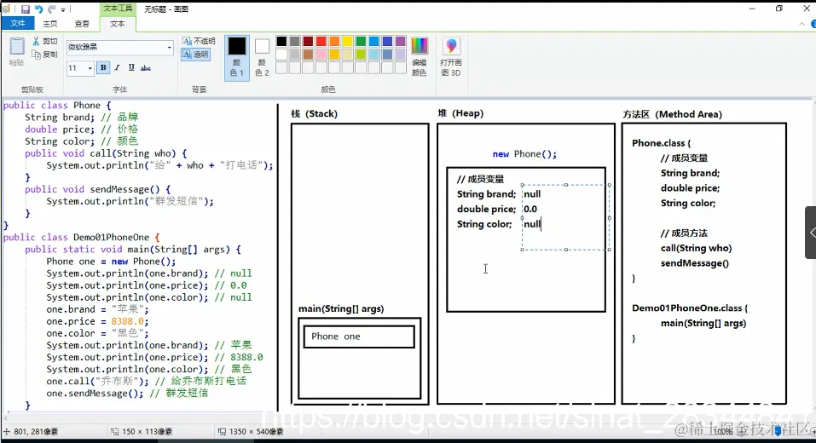Expand the side panel arrow at the right edge

pyautogui.click(x=811, y=233)
